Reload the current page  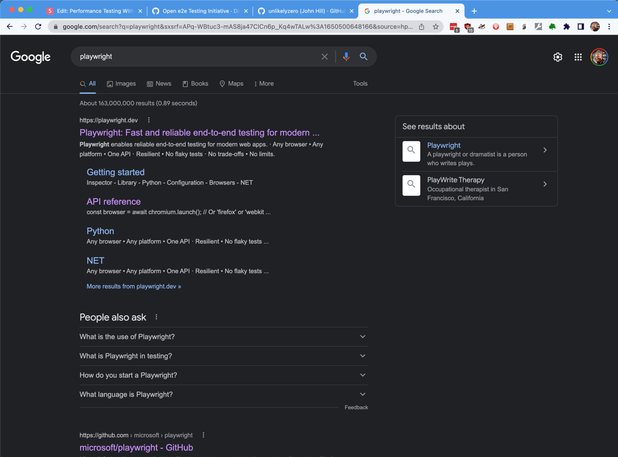click(38, 26)
